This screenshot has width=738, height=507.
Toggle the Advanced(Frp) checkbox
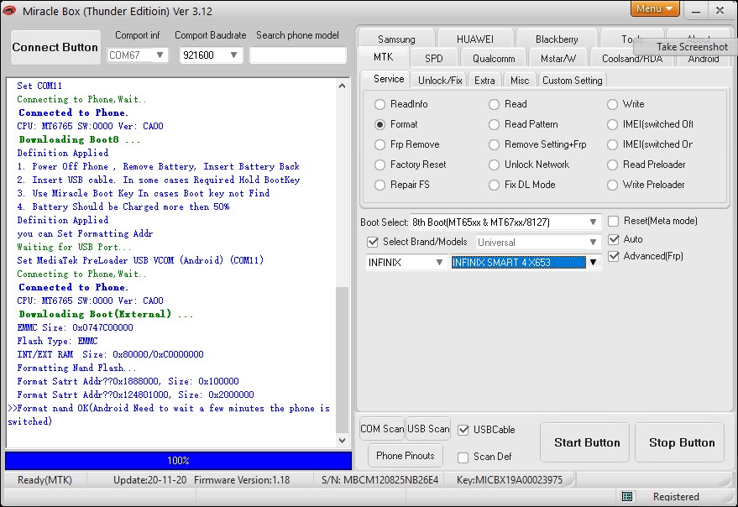coord(613,256)
